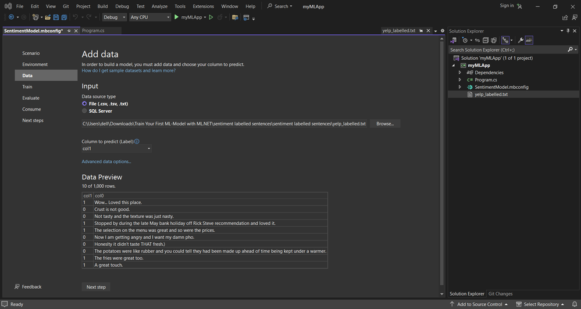The image size is (581, 309).
Task: Go to the Train step
Action: [x=27, y=87]
